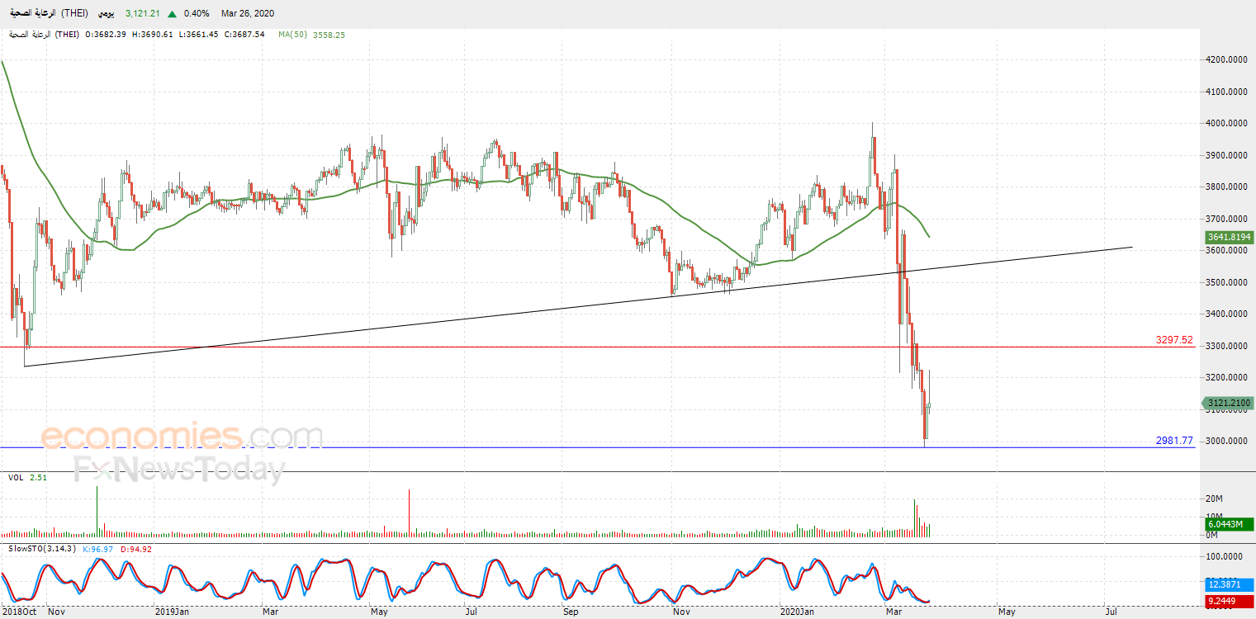Click the 3121.2100 current price tag
This screenshot has height=619, width=1256.
pyautogui.click(x=1228, y=404)
